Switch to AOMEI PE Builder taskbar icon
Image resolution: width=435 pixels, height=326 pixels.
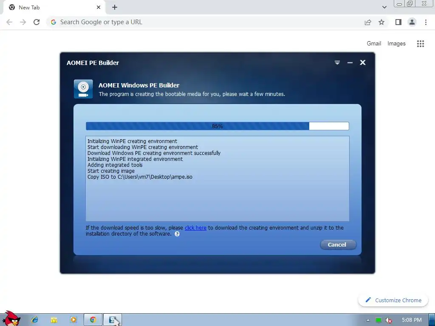(112, 320)
